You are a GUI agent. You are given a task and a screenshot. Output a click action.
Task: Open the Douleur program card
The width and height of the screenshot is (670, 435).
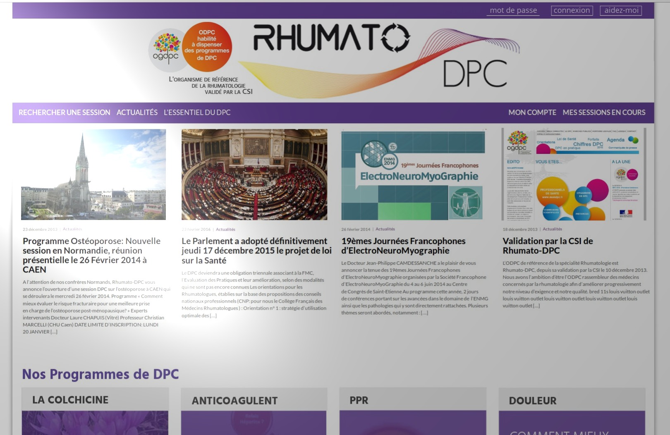point(572,411)
